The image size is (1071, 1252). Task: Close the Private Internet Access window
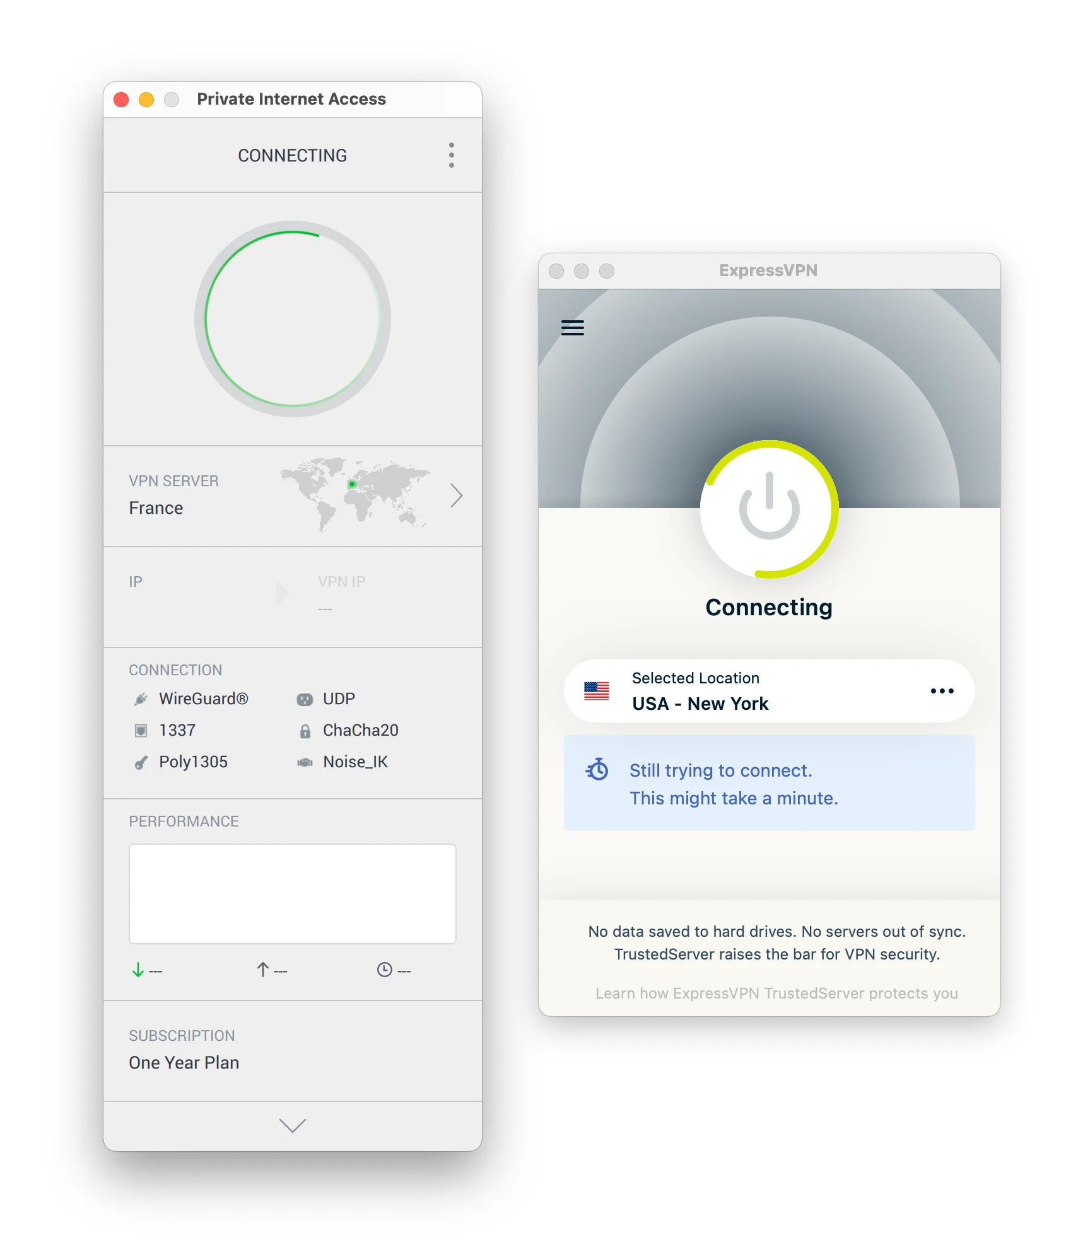point(121,100)
